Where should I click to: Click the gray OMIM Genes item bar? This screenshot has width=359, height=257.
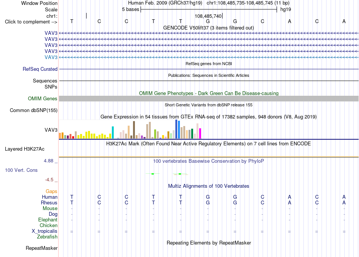[x=209, y=98]
